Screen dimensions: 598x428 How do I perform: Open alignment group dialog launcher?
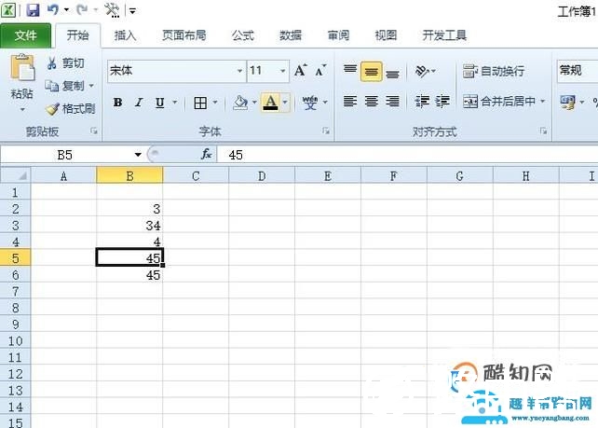point(543,131)
